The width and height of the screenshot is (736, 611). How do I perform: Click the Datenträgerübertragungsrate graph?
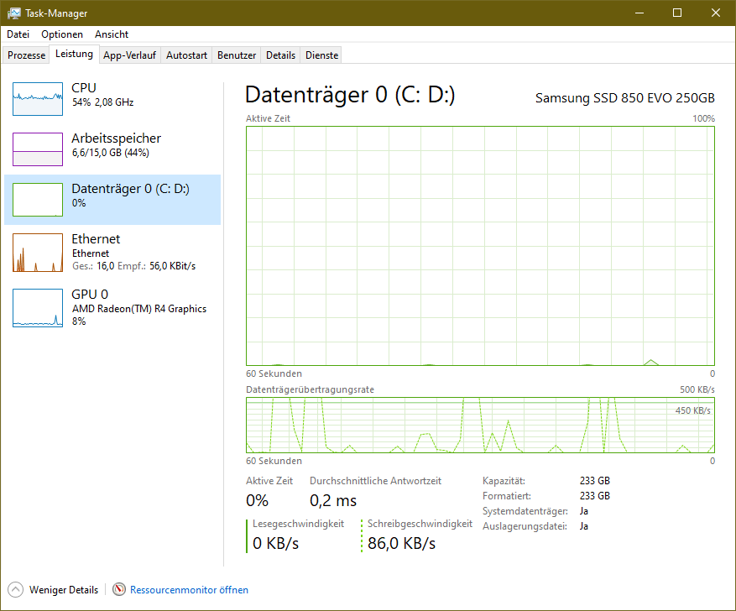[x=480, y=425]
